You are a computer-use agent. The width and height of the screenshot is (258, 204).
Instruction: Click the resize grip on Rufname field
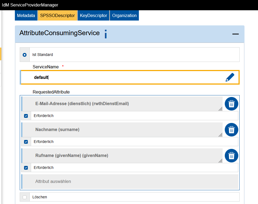(x=220, y=161)
